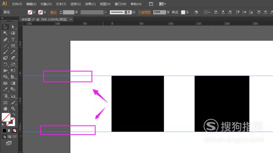Select the Pen tool
This screenshot has width=273, height=153.
click(5, 40)
